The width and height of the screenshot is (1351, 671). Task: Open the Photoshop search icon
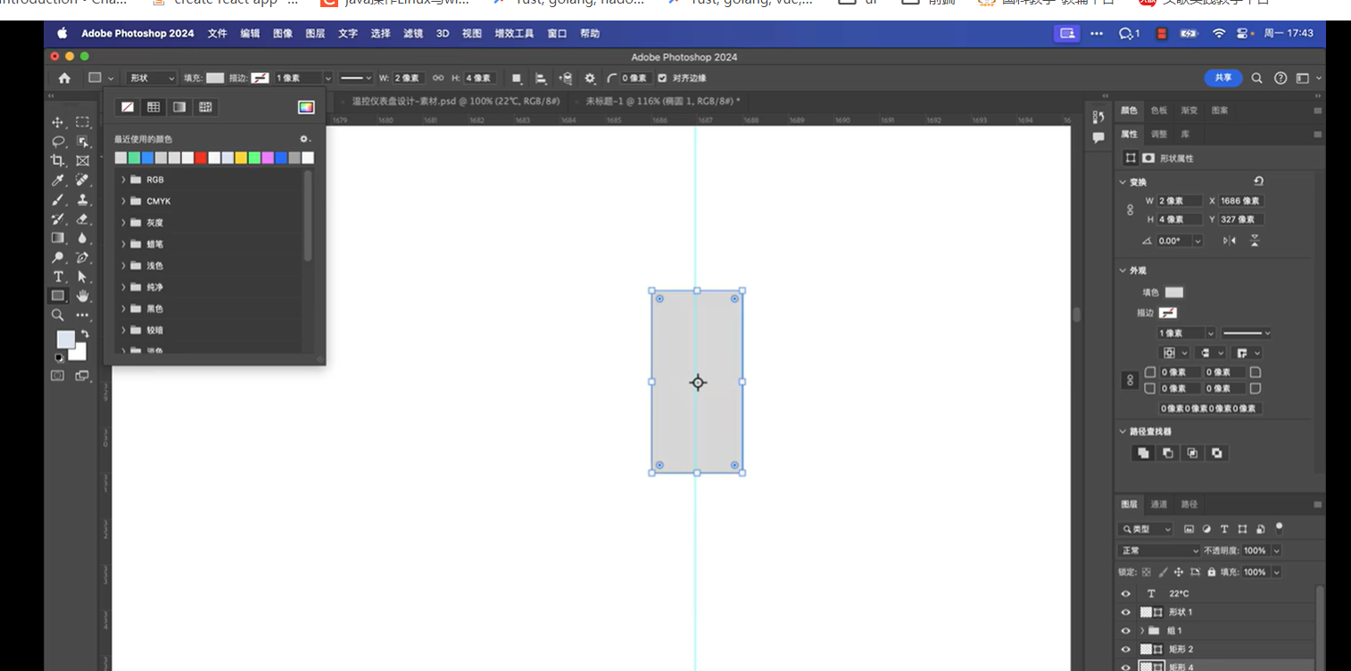point(1256,78)
